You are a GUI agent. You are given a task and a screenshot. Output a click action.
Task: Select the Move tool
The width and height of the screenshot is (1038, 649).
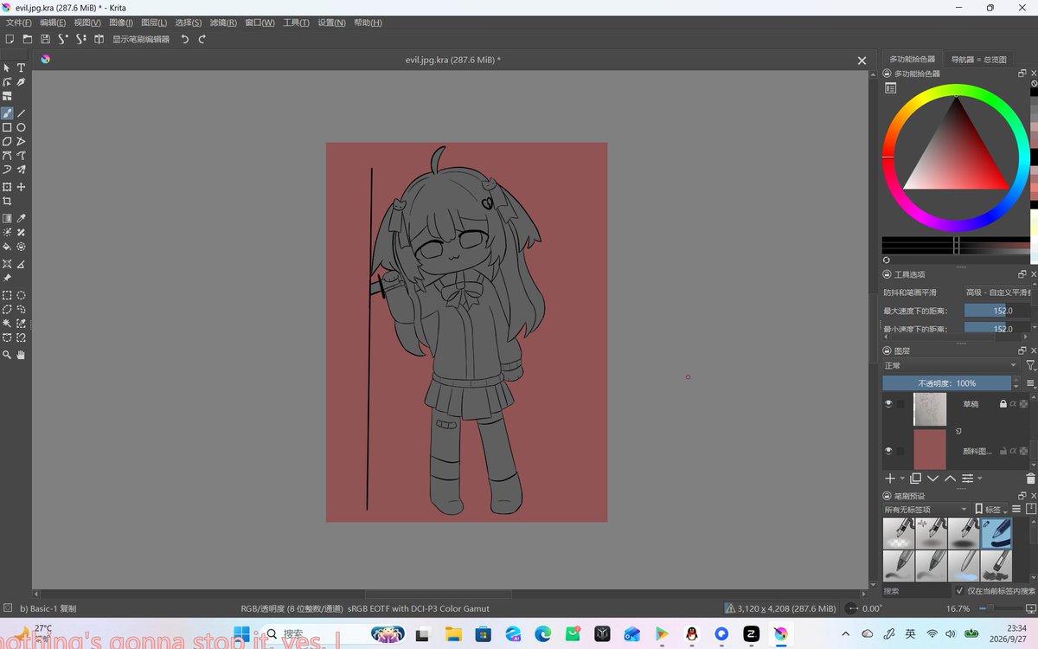22,187
